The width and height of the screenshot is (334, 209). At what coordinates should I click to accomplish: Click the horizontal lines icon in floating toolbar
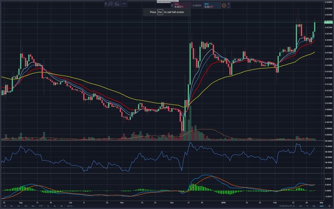click(110, 4)
